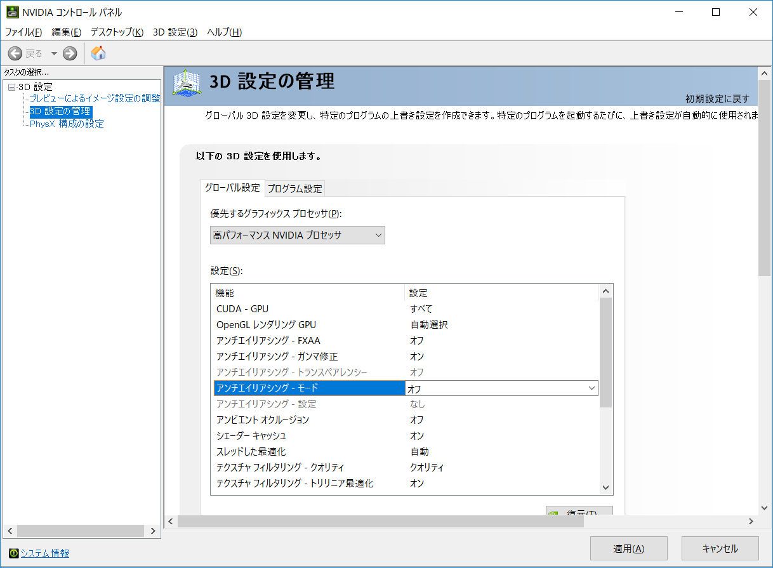Click the Home icon in toolbar
Screen dimensions: 773x568
98,53
